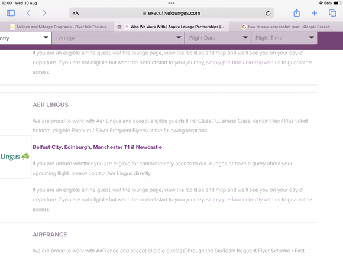The width and height of the screenshot is (343, 257).
Task: Tap the Aer Lingus logo image
Action: pos(15,157)
